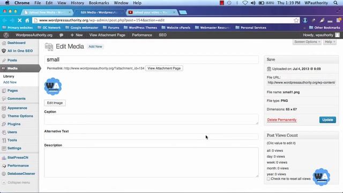
Task: Click into the Description text area
Action: 151,162
